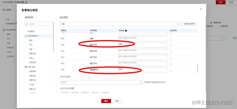Collapse 设备告警事件 in the background 输入模型 panel
Image resolution: width=237 pixels, height=109 pixels.
(4, 30)
